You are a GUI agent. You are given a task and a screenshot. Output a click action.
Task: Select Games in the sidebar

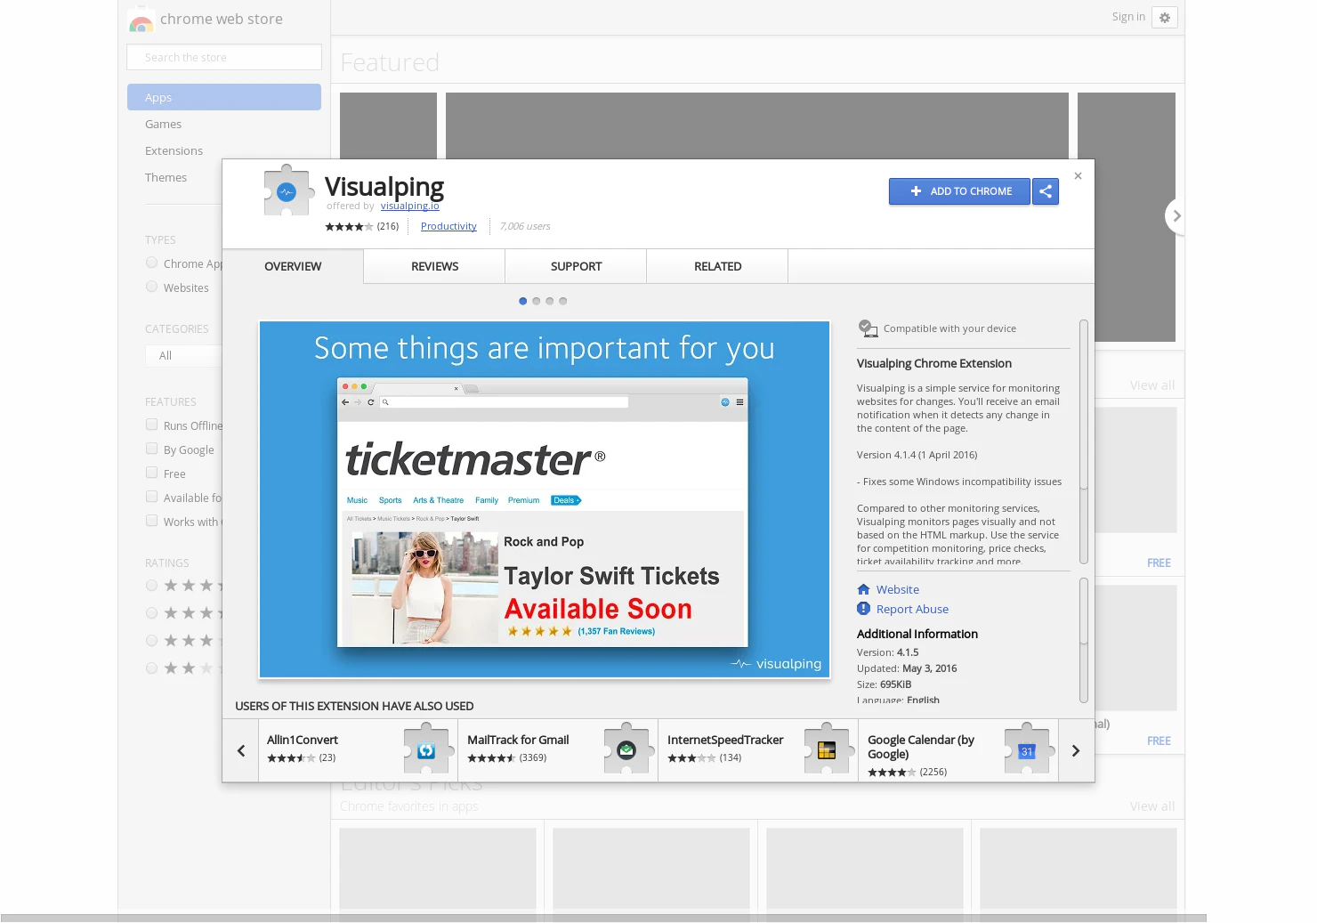tap(163, 124)
